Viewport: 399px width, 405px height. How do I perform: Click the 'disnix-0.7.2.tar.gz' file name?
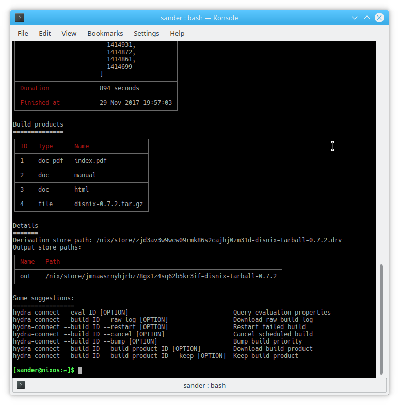point(108,204)
